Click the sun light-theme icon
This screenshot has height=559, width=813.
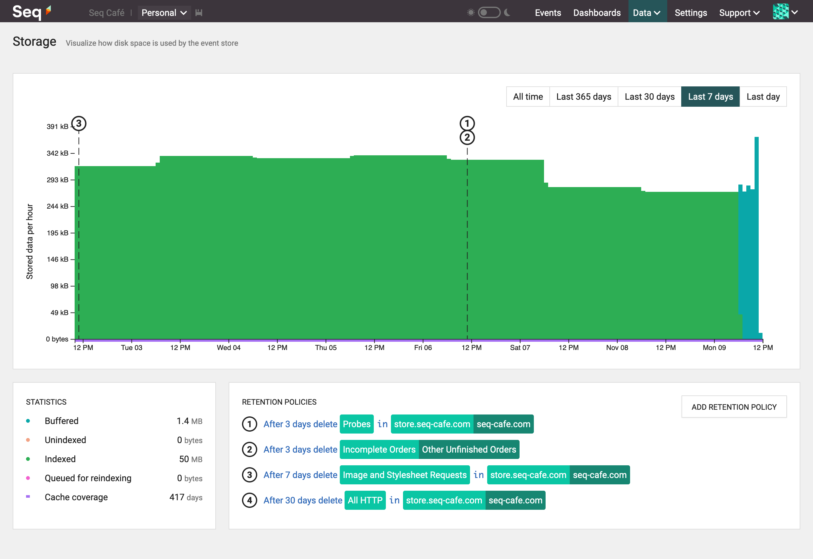(471, 13)
